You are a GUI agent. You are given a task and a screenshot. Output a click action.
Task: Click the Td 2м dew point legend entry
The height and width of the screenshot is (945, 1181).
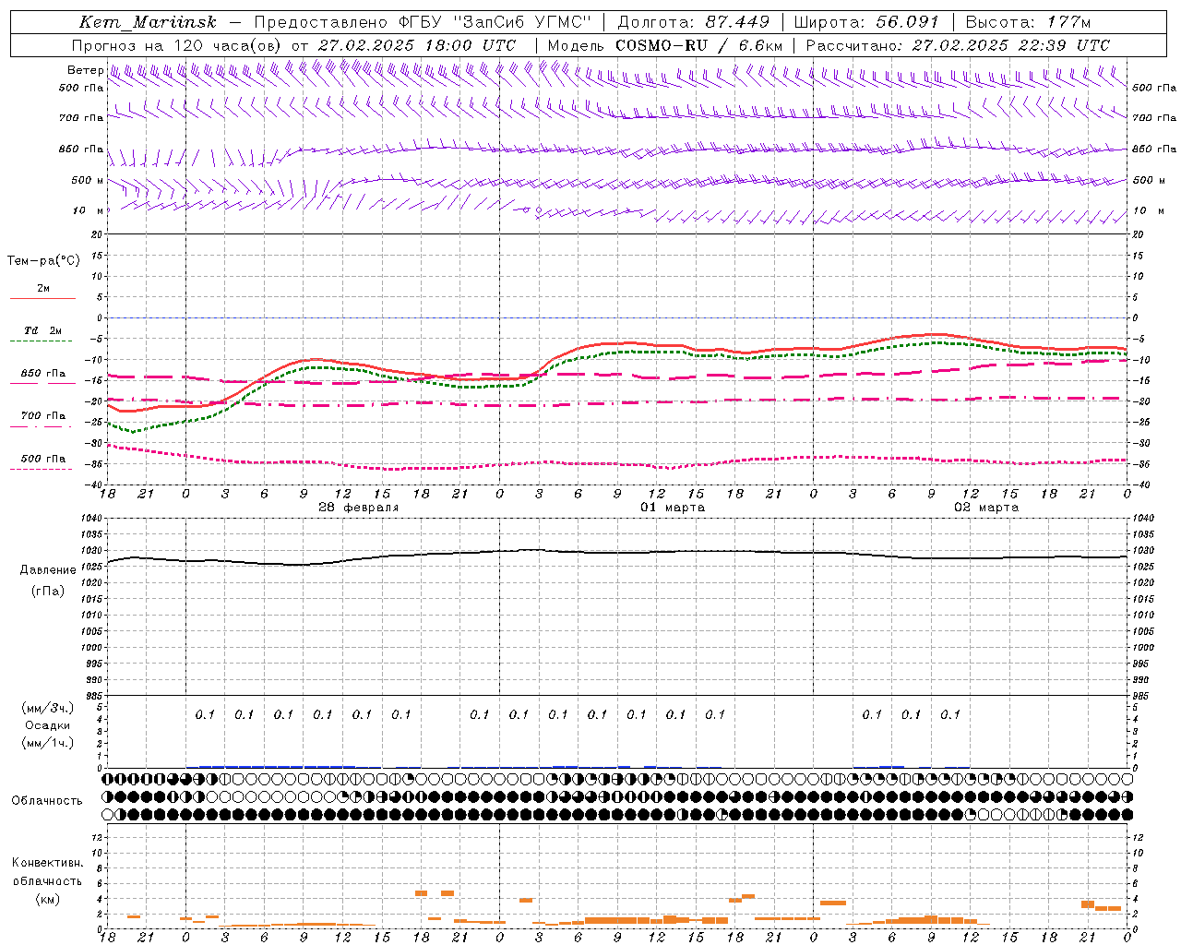click(x=43, y=330)
